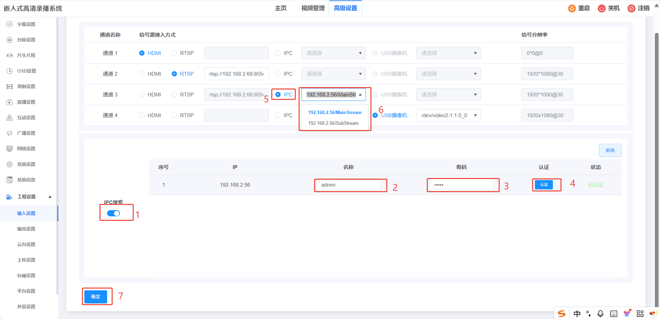660x319 pixels.
Task: Open 广播设置 speaker icon
Action: pos(10,133)
